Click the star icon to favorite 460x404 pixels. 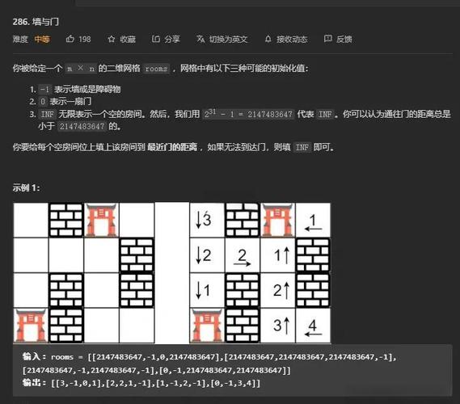pyautogui.click(x=112, y=39)
